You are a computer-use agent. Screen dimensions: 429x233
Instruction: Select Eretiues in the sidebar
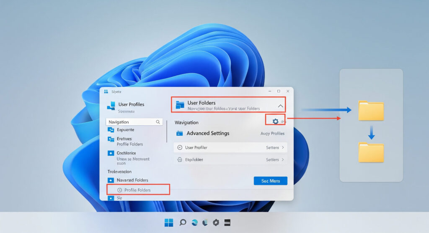124,139
